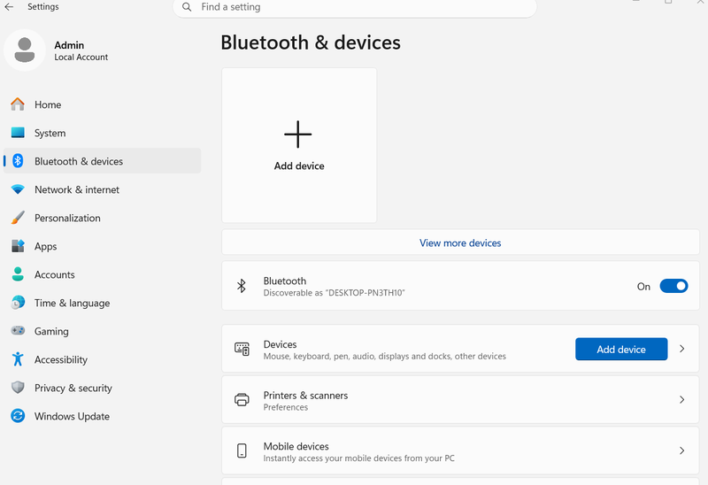Click the blue Add device button
Screen dimensions: 708x485
[x=621, y=349]
